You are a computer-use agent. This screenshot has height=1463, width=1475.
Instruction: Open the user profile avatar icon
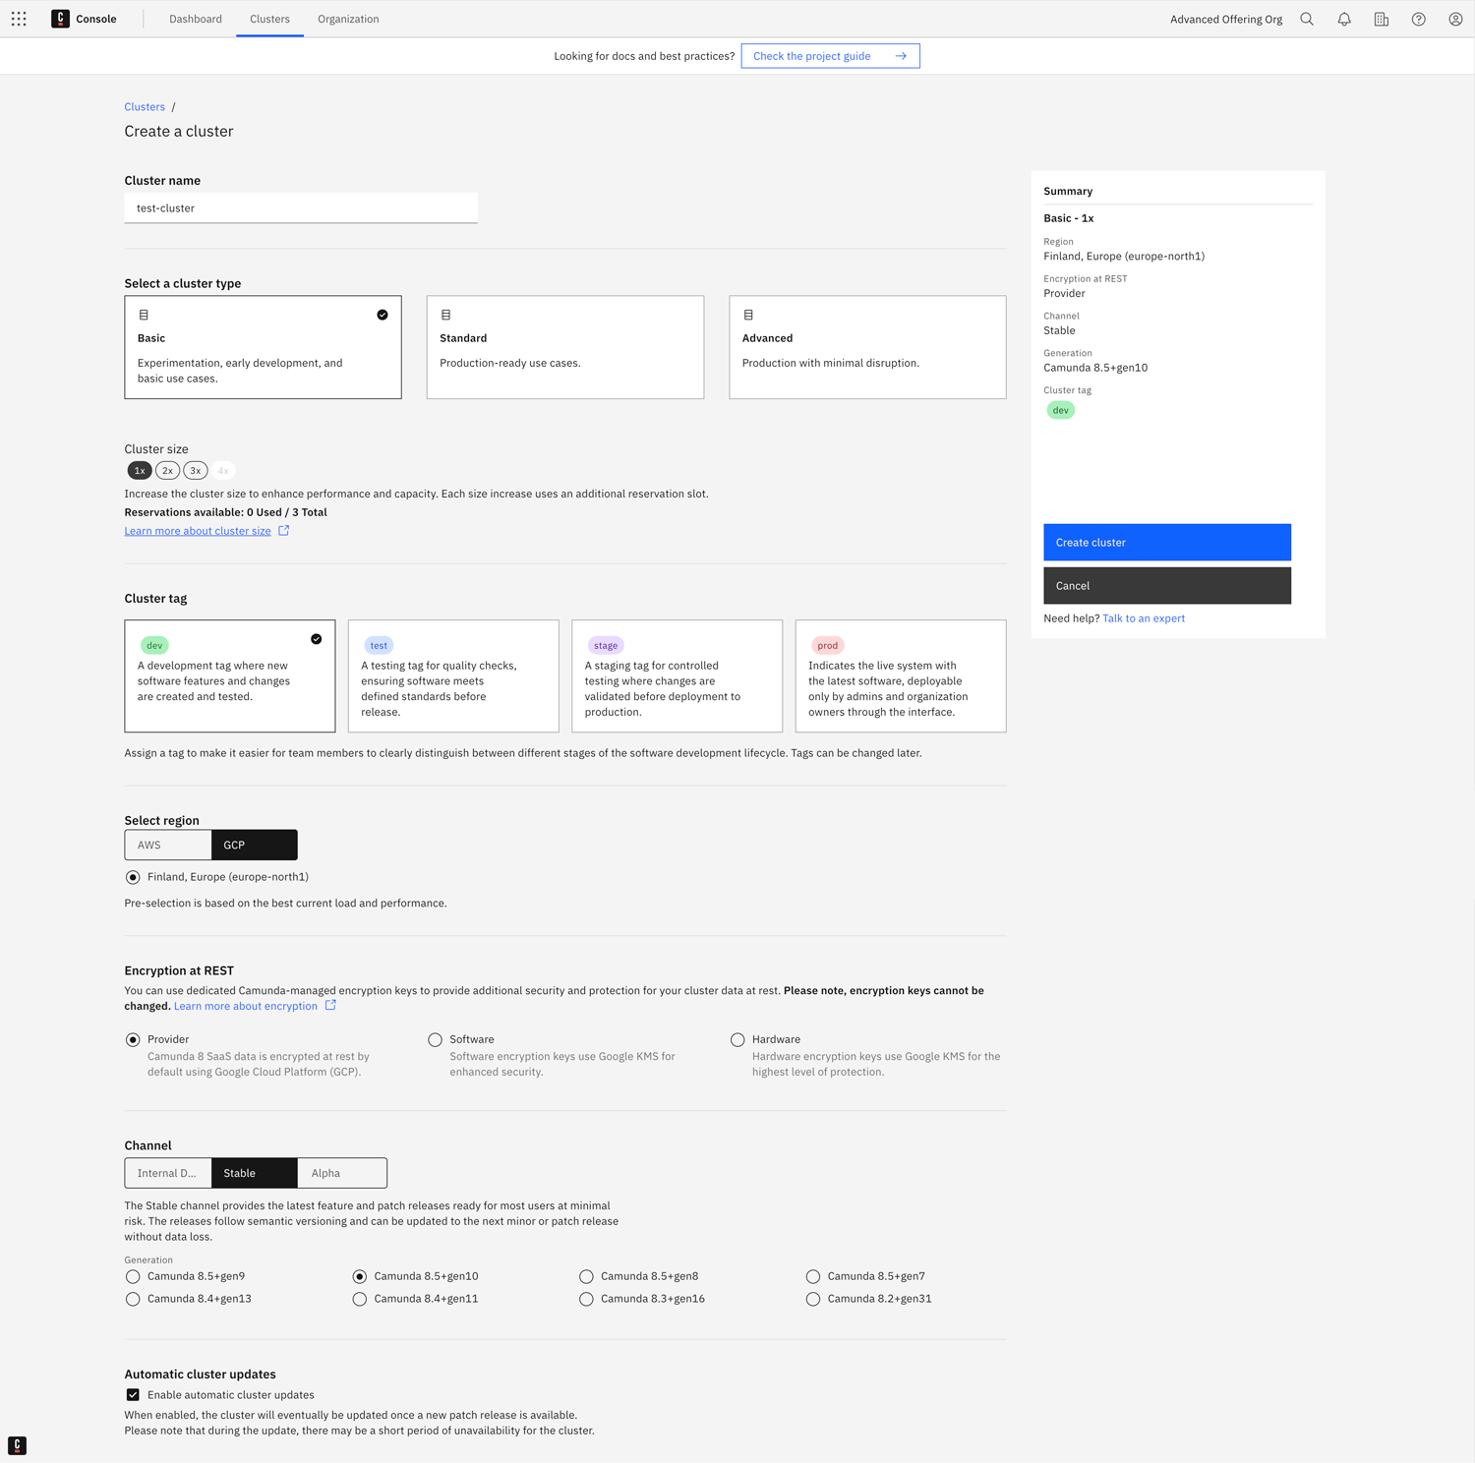click(1455, 19)
